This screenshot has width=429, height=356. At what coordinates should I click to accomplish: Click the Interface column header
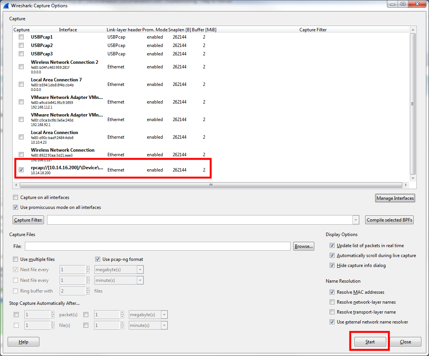tap(68, 29)
